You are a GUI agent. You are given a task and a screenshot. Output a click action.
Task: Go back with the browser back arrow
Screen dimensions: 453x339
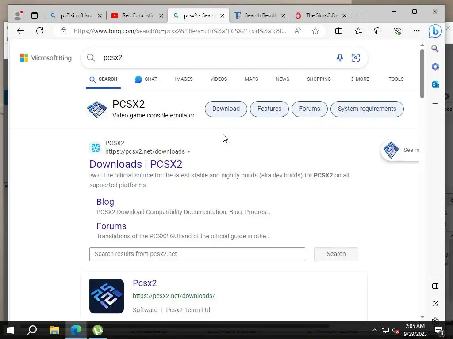[x=20, y=31]
